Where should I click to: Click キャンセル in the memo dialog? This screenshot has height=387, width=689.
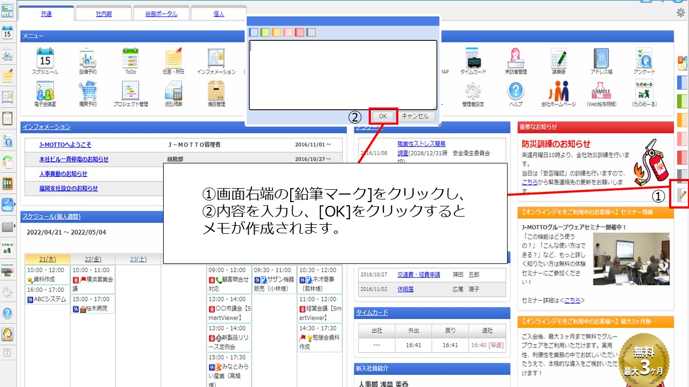[416, 116]
